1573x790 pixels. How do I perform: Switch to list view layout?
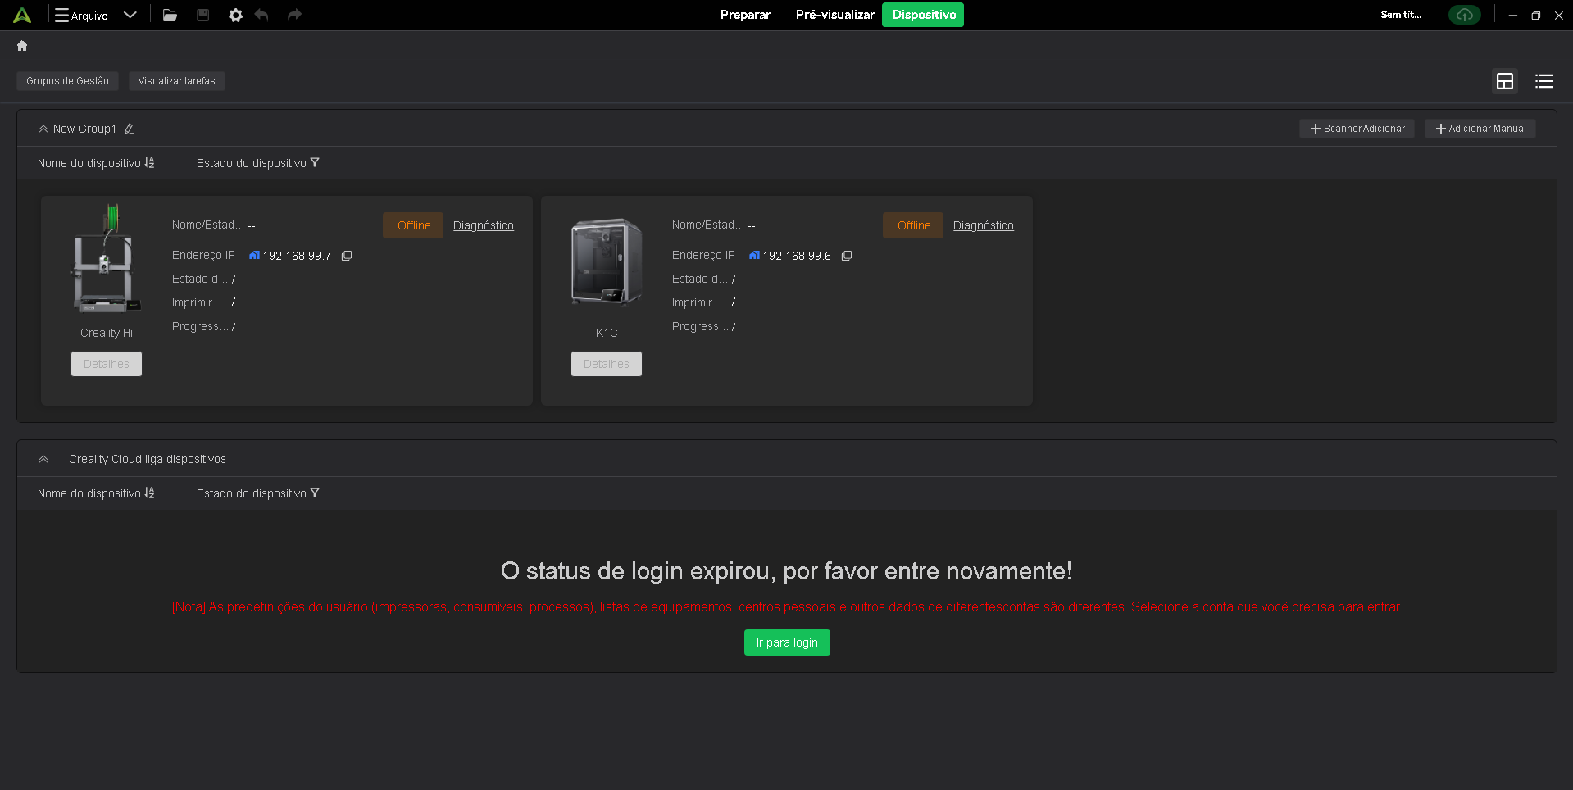tap(1543, 81)
